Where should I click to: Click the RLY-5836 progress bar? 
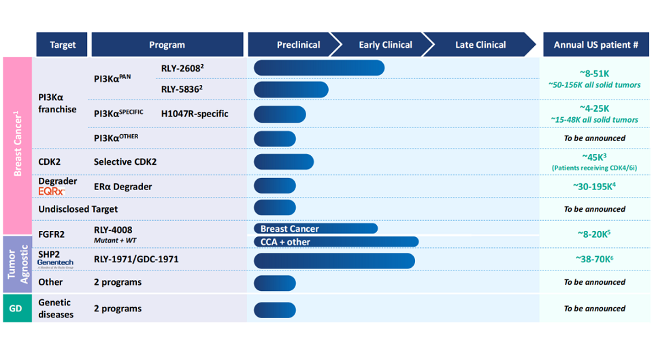(291, 90)
